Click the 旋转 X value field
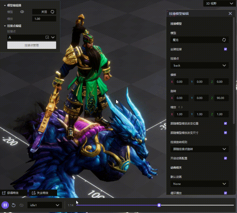Image resolution: width=237 pixels, height=213 pixels. [x=181, y=98]
